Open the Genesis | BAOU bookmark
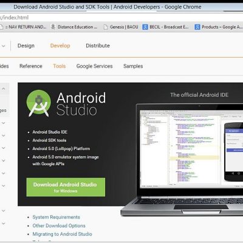243x243 pixels. pyautogui.click(x=121, y=27)
